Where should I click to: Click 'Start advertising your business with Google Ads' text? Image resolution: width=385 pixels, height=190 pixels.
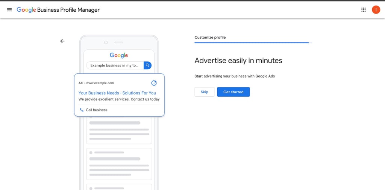pyautogui.click(x=235, y=76)
